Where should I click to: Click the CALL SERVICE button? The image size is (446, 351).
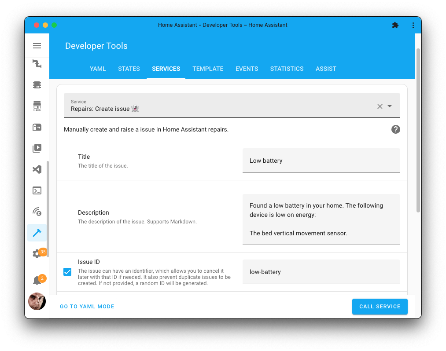click(x=380, y=307)
